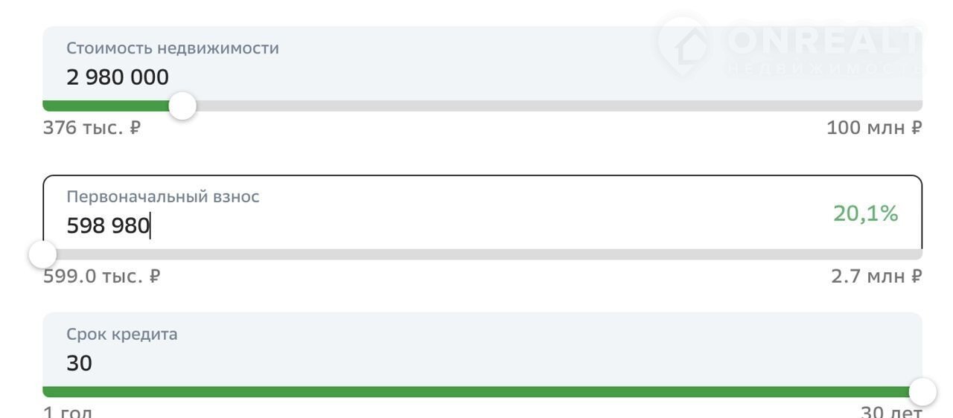Click the property cost slider handle
The height and width of the screenshot is (418, 953).
pyautogui.click(x=182, y=106)
